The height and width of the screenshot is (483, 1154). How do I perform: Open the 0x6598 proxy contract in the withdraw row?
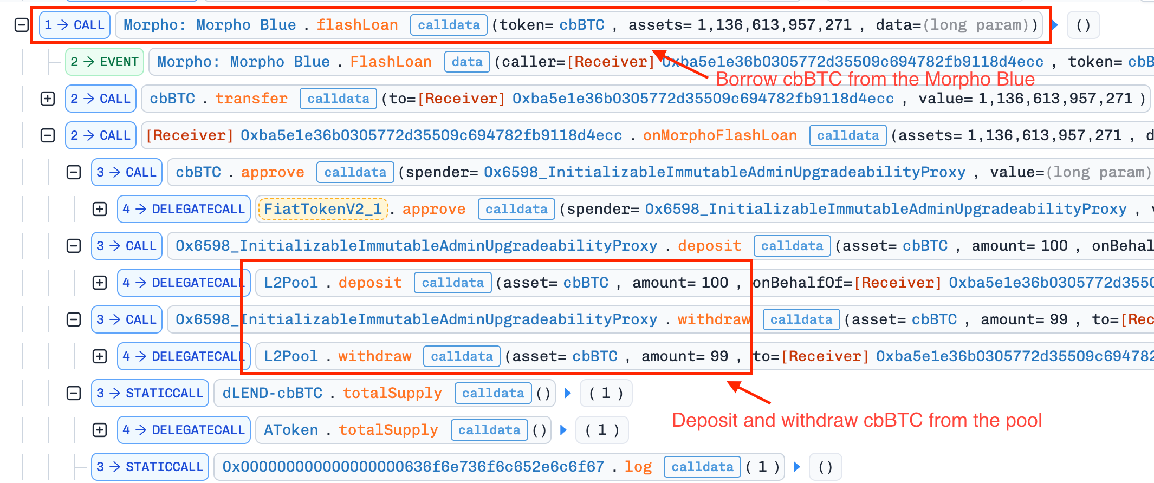click(416, 319)
